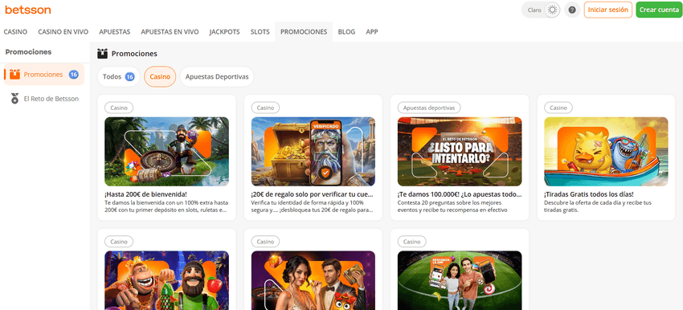683x310 pixels.
Task: Click 20€ de regalo verification title
Action: [313, 194]
